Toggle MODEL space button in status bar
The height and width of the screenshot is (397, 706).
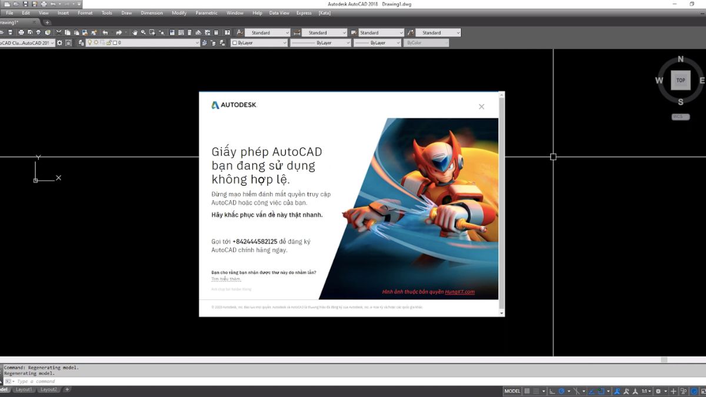[512, 391]
